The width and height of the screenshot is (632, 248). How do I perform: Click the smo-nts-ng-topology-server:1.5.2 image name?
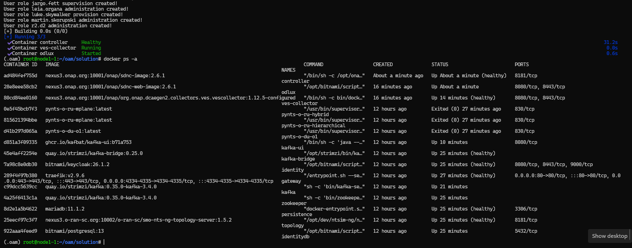coord(138,220)
